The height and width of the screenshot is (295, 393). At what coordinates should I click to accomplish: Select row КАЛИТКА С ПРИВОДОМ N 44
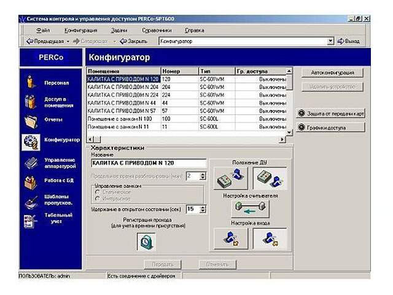187,103
